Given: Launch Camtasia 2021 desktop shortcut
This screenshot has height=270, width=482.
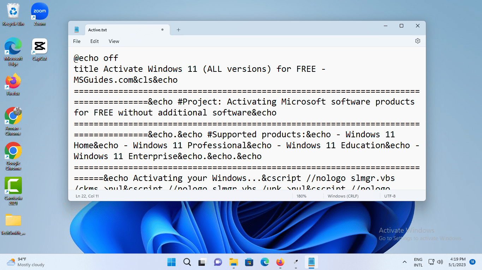Looking at the screenshot, I should [x=13, y=188].
